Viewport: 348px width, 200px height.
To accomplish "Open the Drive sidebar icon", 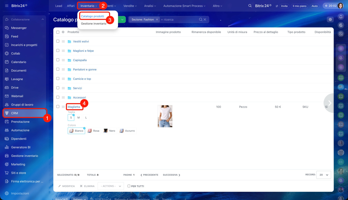I will (7, 88).
